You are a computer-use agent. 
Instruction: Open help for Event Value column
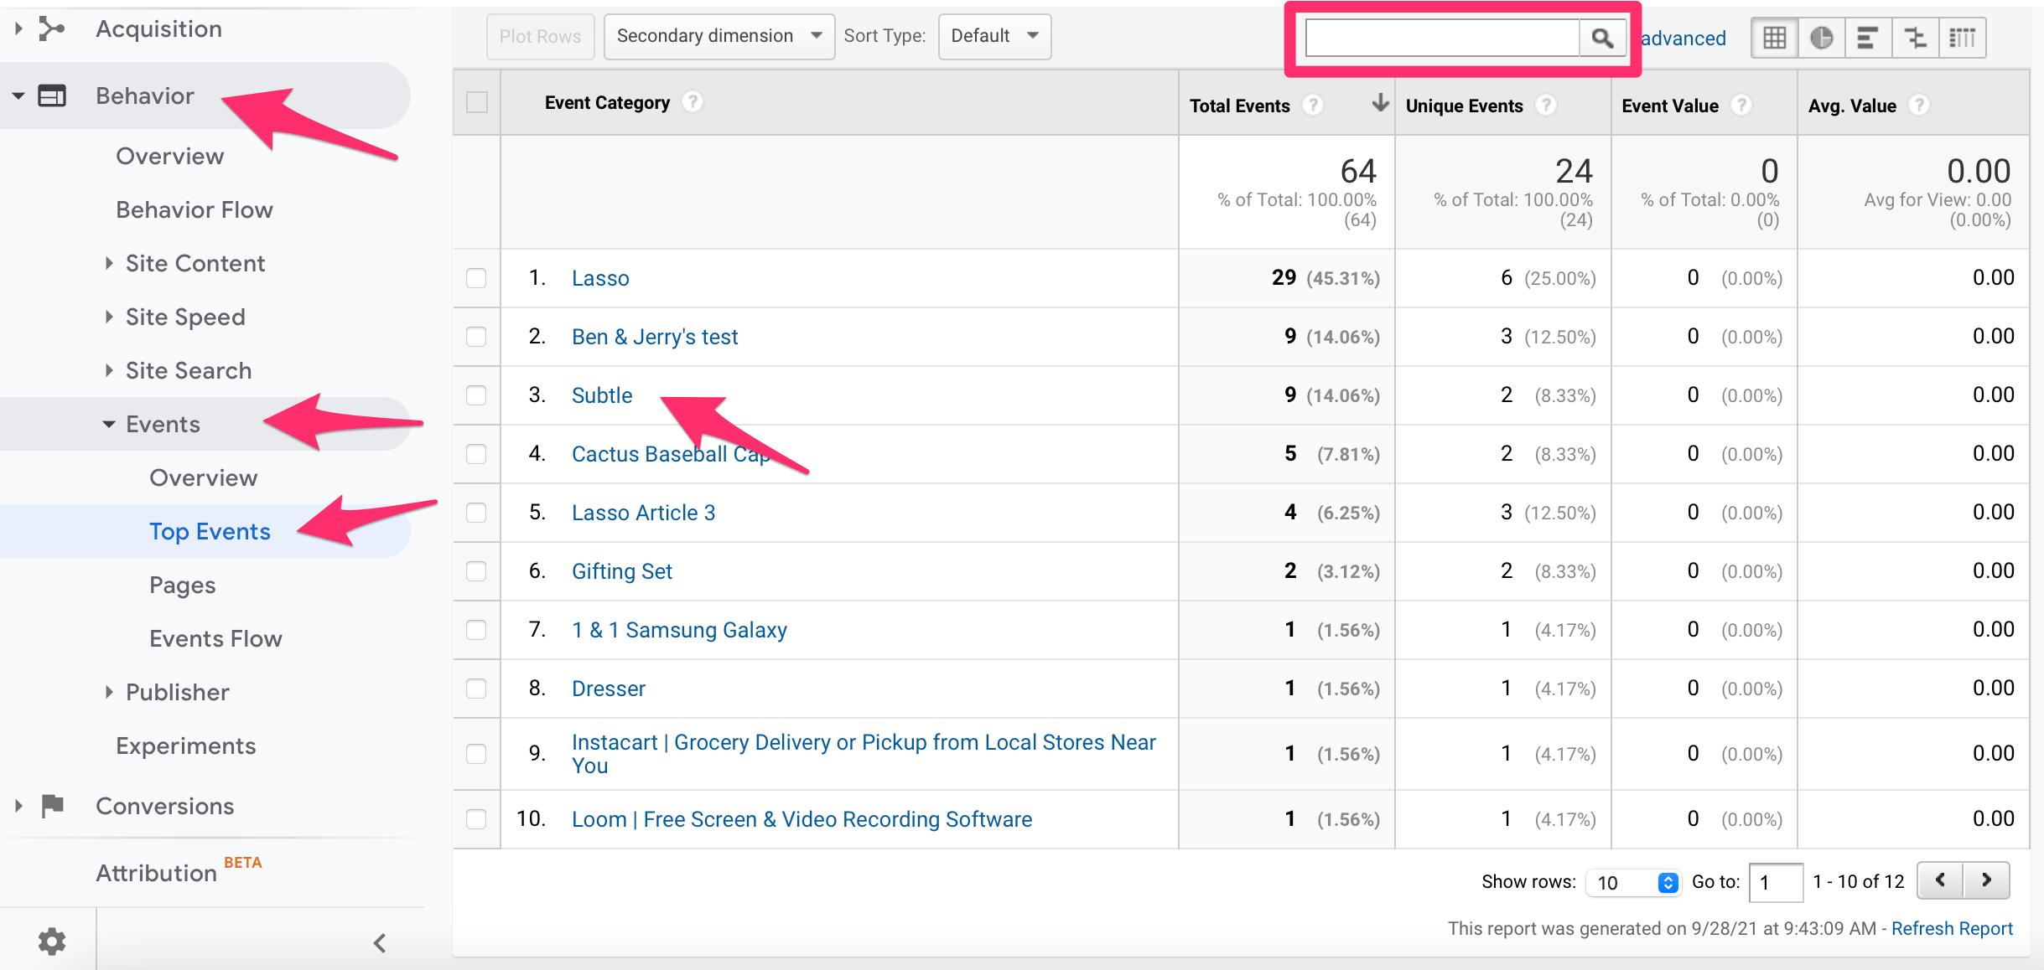(1741, 106)
